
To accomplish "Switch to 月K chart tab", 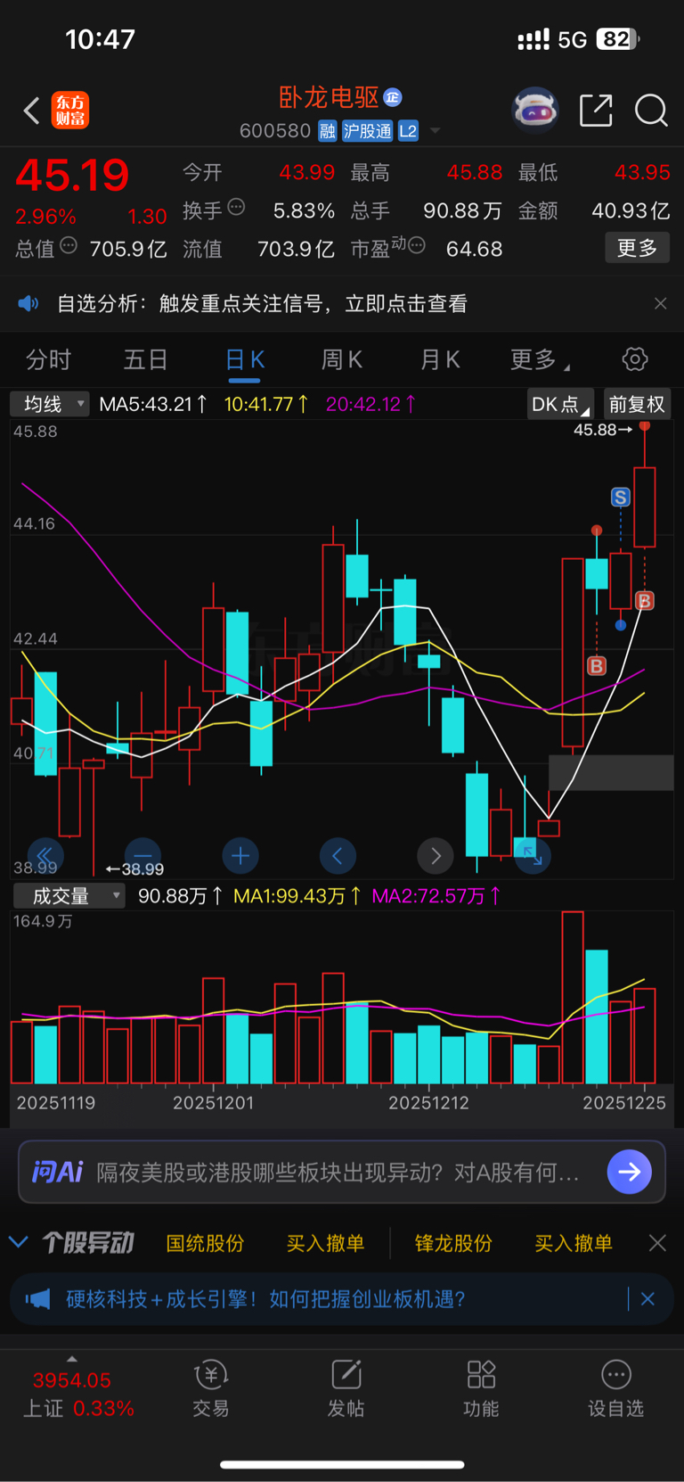I will (x=440, y=359).
